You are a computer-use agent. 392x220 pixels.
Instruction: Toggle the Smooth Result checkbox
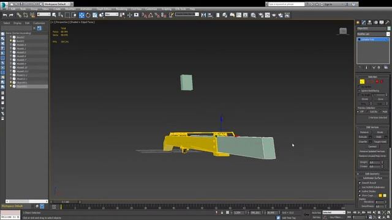click(x=360, y=183)
